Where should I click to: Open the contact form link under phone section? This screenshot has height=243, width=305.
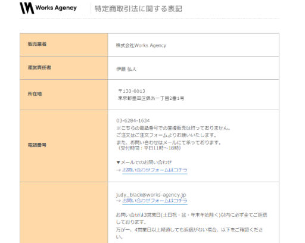pyautogui.click(x=155, y=170)
